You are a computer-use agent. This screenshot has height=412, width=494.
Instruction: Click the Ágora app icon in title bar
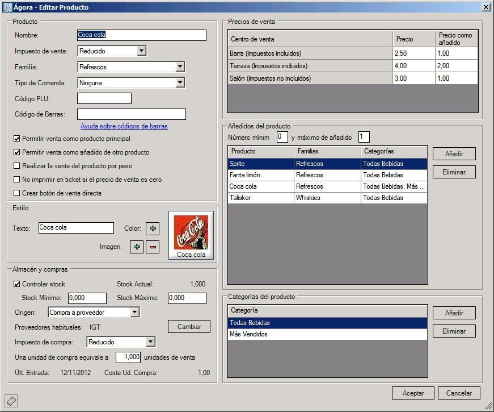pyautogui.click(x=7, y=7)
